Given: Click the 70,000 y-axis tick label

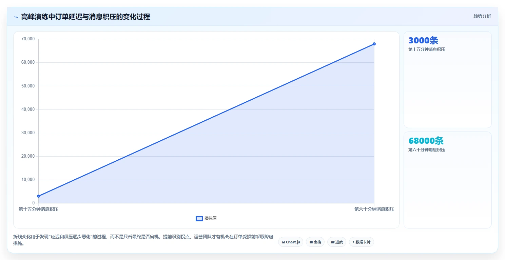Looking at the screenshot, I should [x=28, y=39].
